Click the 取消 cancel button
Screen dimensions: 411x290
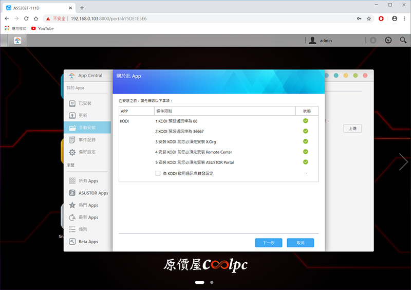point(300,243)
